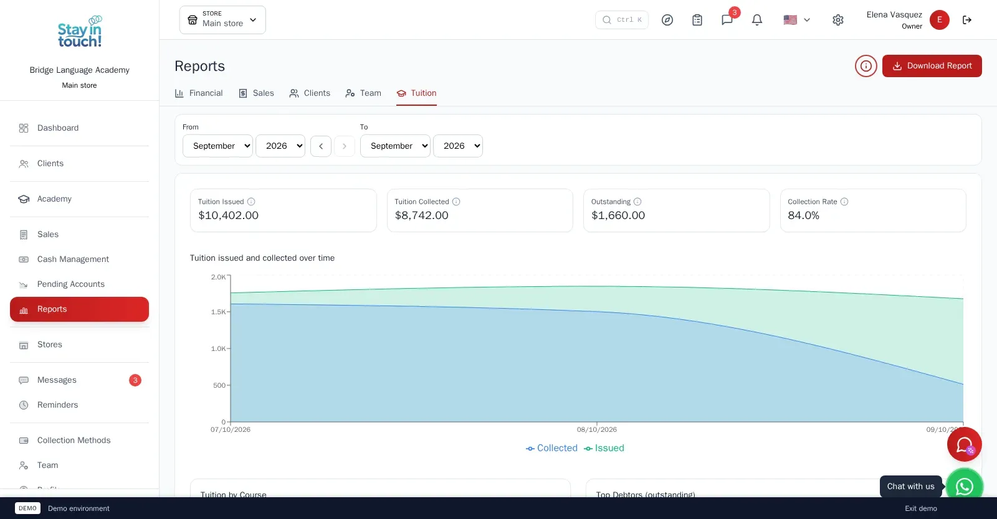Click the Chat with us label
This screenshot has height=519, width=997.
(910, 487)
